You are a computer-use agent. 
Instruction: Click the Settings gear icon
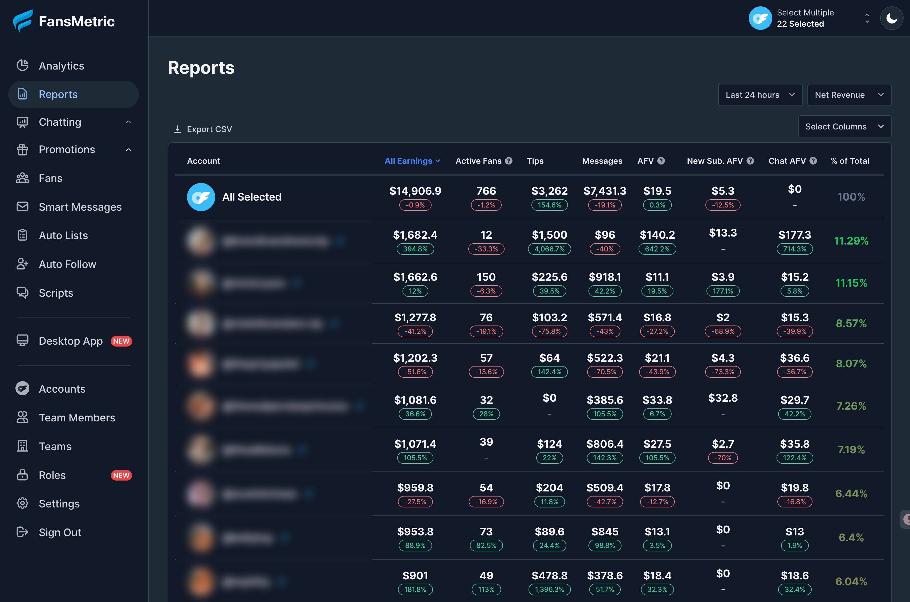pyautogui.click(x=23, y=503)
